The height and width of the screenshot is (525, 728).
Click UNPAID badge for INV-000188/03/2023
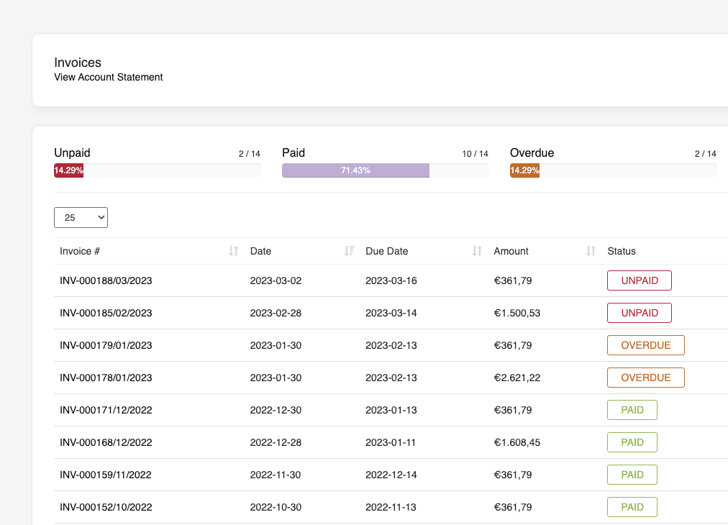tap(640, 280)
